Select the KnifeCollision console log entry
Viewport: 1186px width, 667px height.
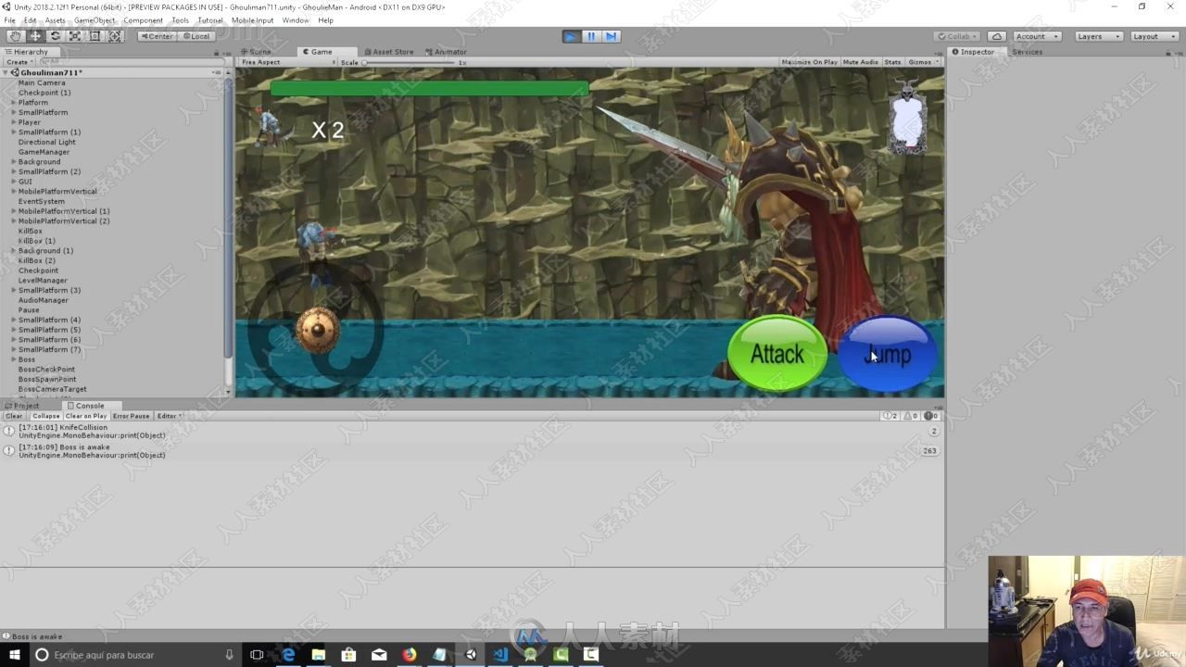click(x=471, y=431)
